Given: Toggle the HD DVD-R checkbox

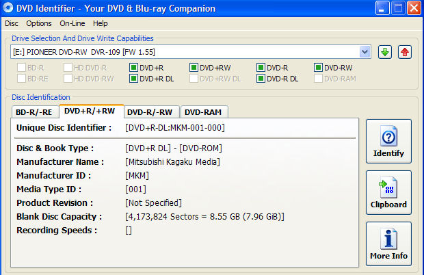Looking at the screenshot, I should 68,68.
